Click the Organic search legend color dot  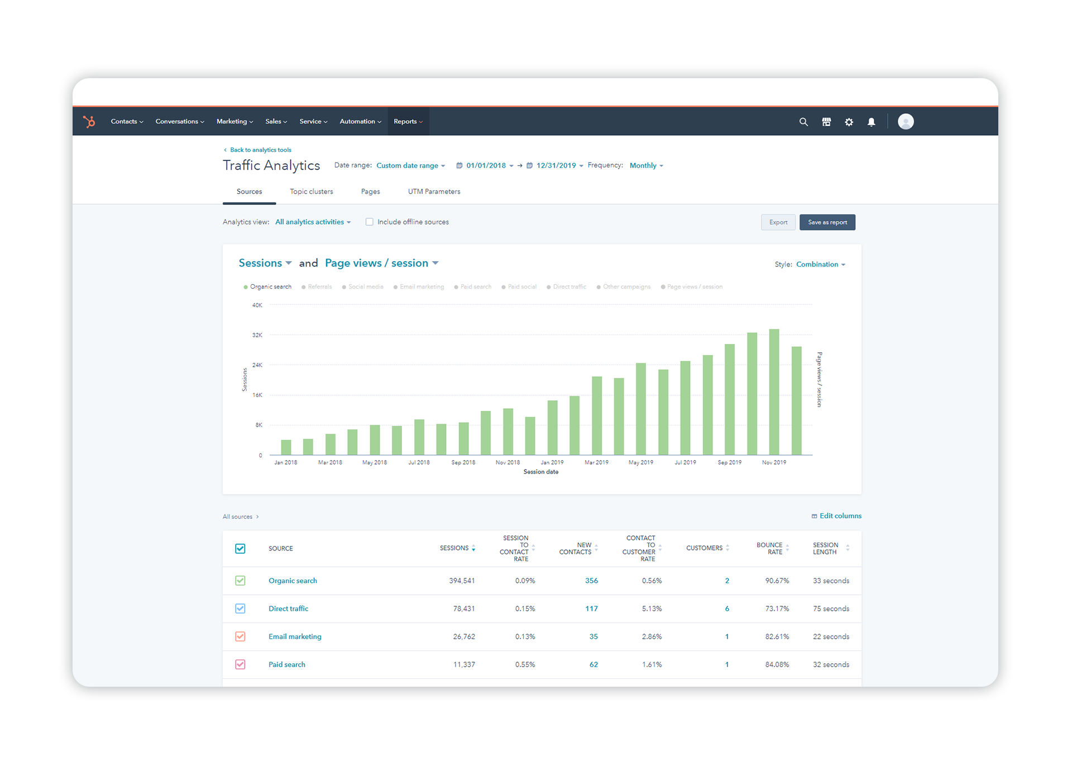tap(246, 286)
